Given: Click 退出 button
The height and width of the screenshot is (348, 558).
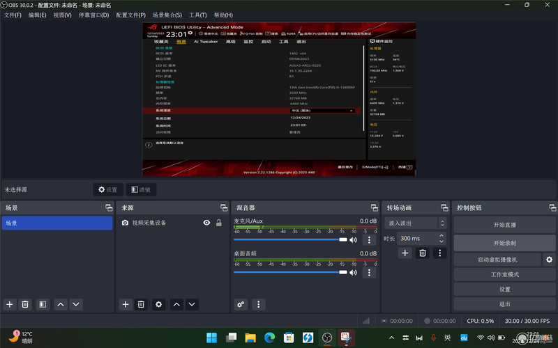Looking at the screenshot, I should tap(504, 304).
